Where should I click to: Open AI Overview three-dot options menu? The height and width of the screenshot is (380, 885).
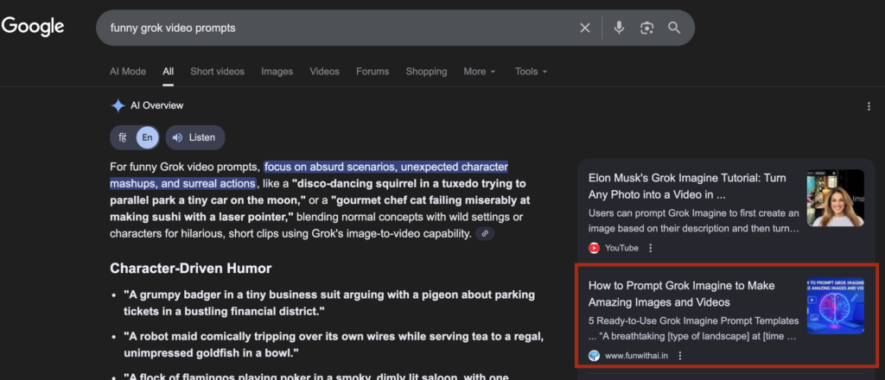869,106
